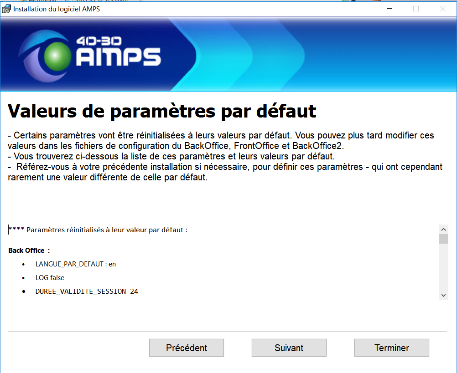Click the "Valeurs de paramètres par défaut" heading
The image size is (457, 373).
162,111
